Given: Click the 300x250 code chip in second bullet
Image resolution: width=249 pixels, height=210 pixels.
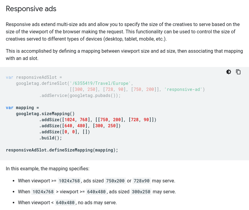Looking at the screenshot, I should coord(141,192).
